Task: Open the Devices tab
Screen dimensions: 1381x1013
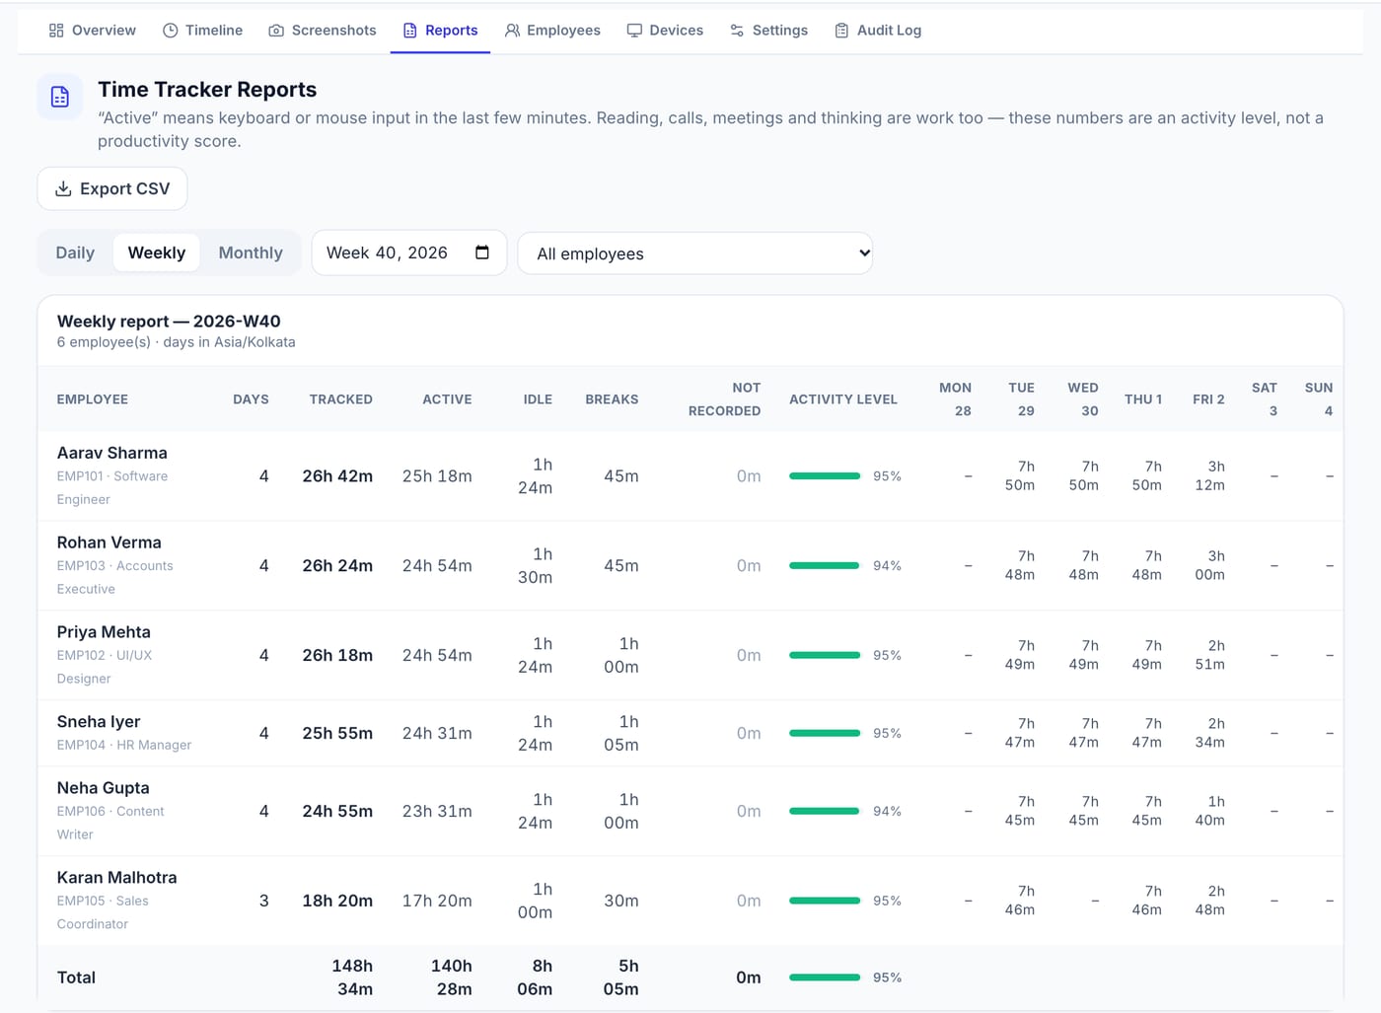Action: [x=665, y=31]
